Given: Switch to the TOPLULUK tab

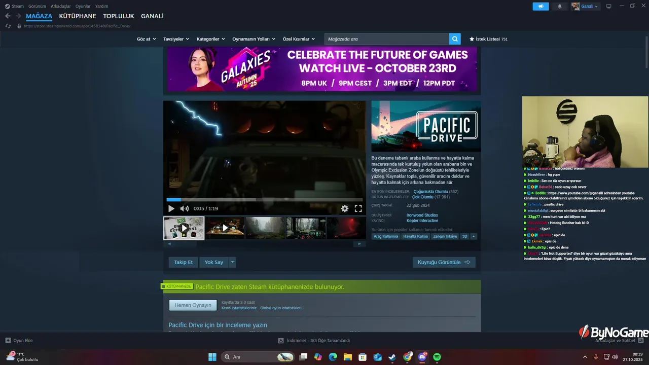Looking at the screenshot, I should click(x=119, y=16).
